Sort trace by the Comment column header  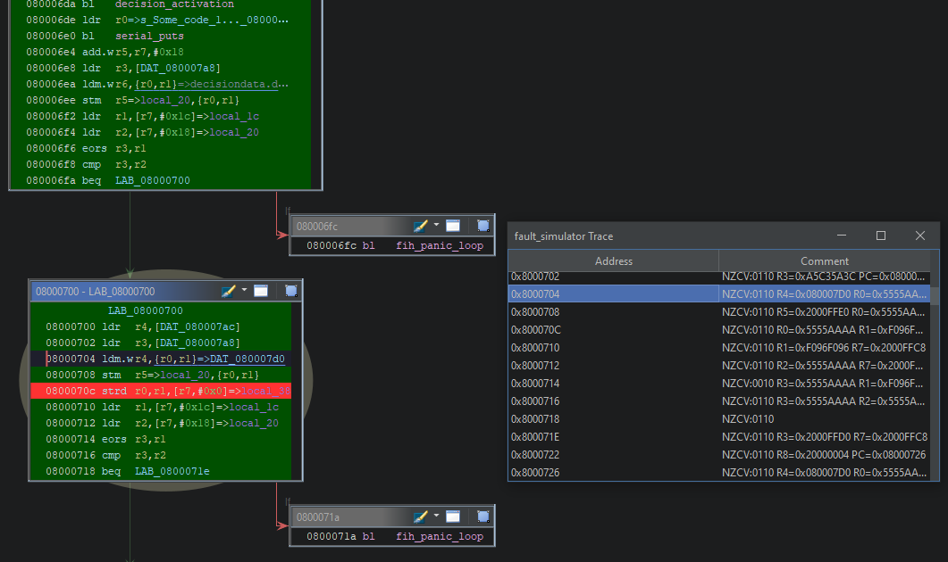(x=824, y=260)
